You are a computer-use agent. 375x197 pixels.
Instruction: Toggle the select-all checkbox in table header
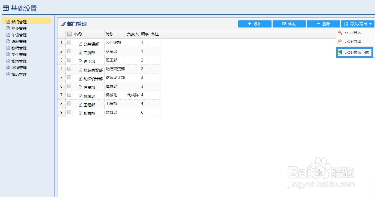[69, 34]
